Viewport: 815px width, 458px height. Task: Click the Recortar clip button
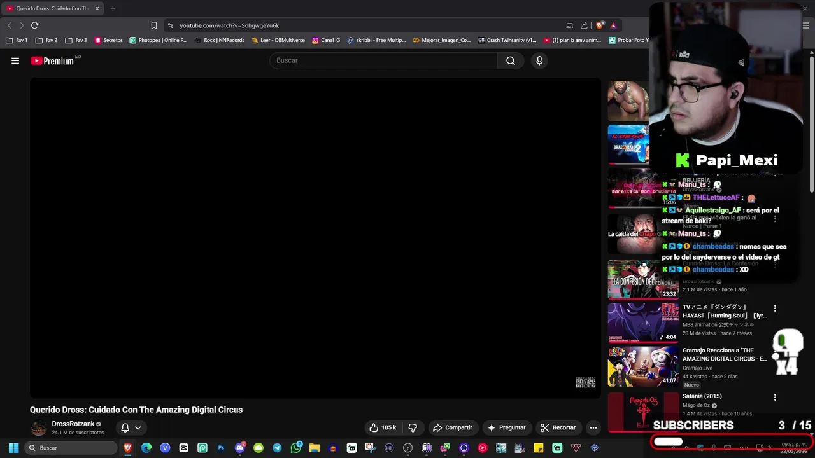pyautogui.click(x=558, y=427)
